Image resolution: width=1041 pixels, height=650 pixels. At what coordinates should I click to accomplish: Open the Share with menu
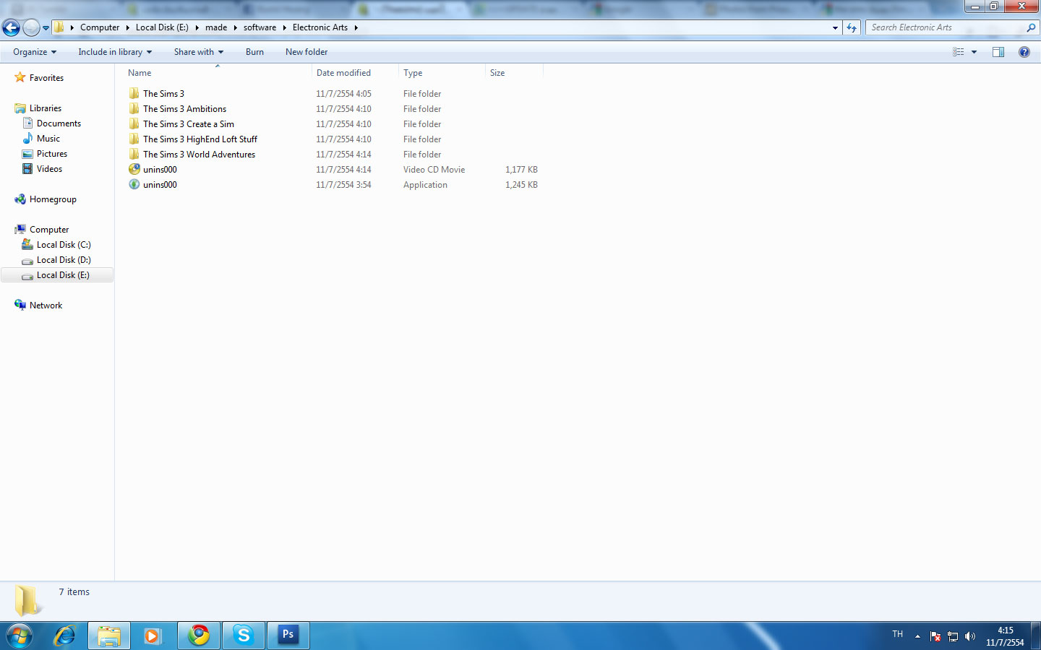(x=199, y=52)
